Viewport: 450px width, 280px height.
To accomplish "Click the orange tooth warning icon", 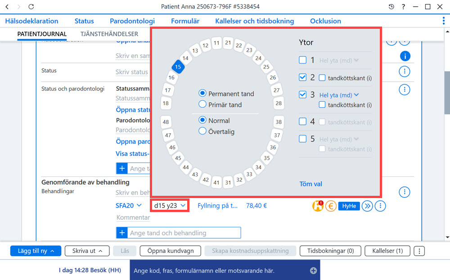I will click(318, 206).
